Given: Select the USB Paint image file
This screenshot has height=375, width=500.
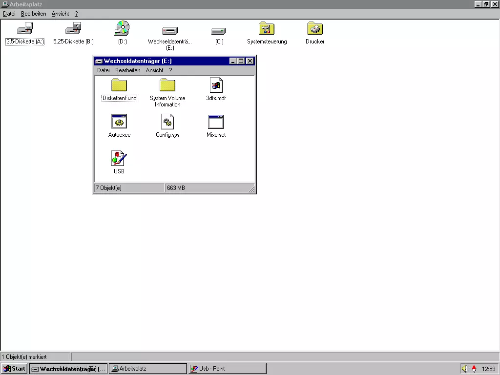Looking at the screenshot, I should tap(119, 158).
